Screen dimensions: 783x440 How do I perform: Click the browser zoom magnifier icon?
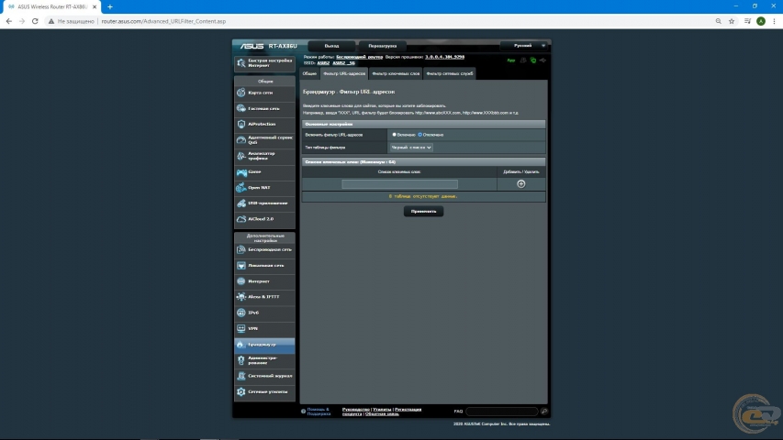[718, 21]
